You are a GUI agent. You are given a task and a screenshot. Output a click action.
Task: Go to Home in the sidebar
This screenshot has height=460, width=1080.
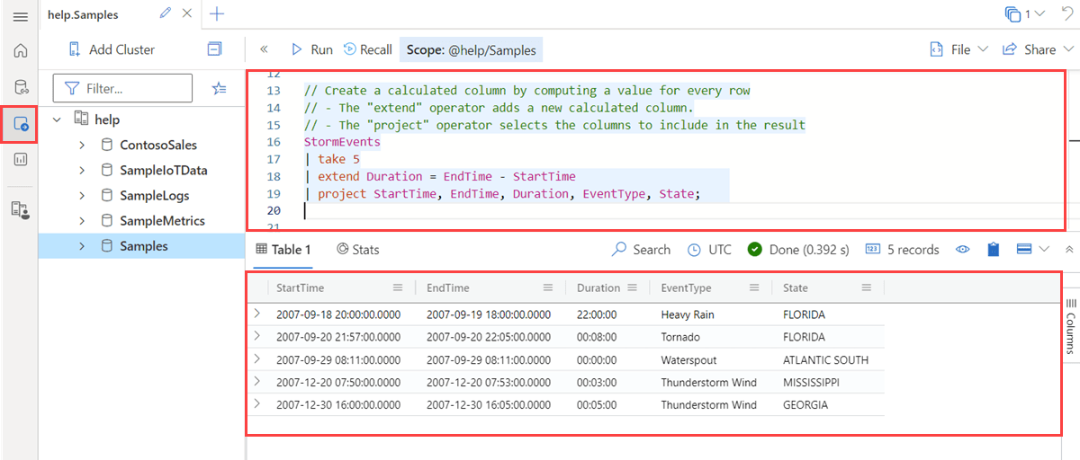(20, 50)
